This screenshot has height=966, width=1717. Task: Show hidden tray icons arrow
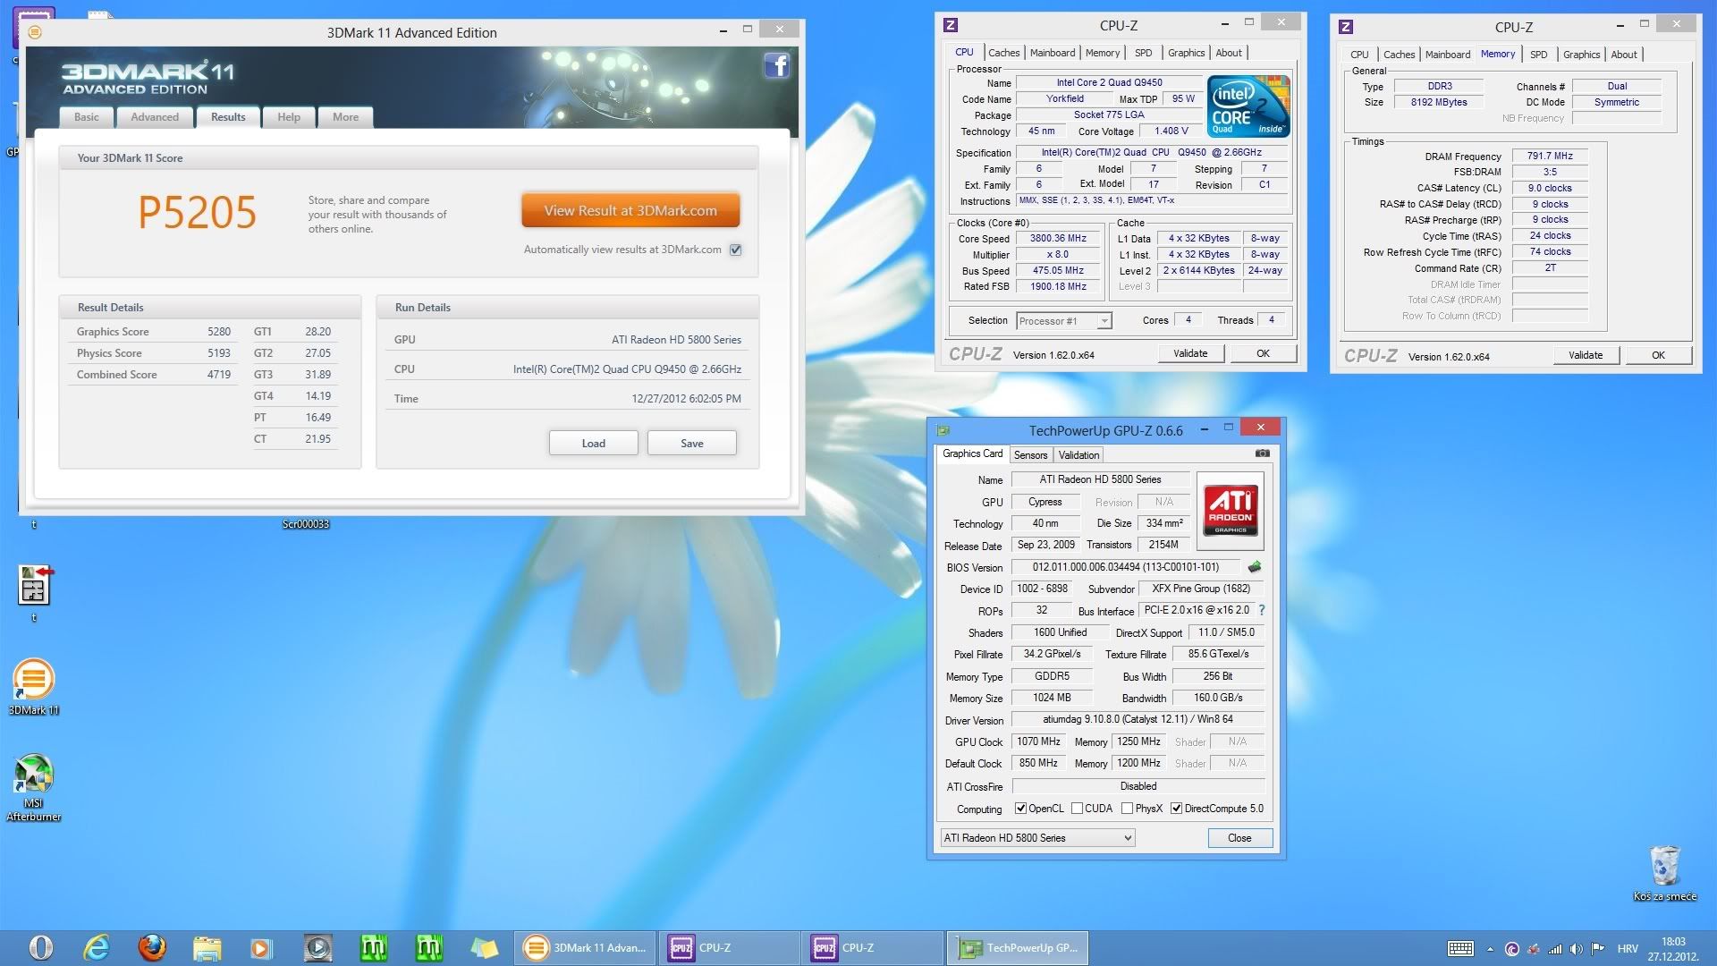click(x=1490, y=949)
